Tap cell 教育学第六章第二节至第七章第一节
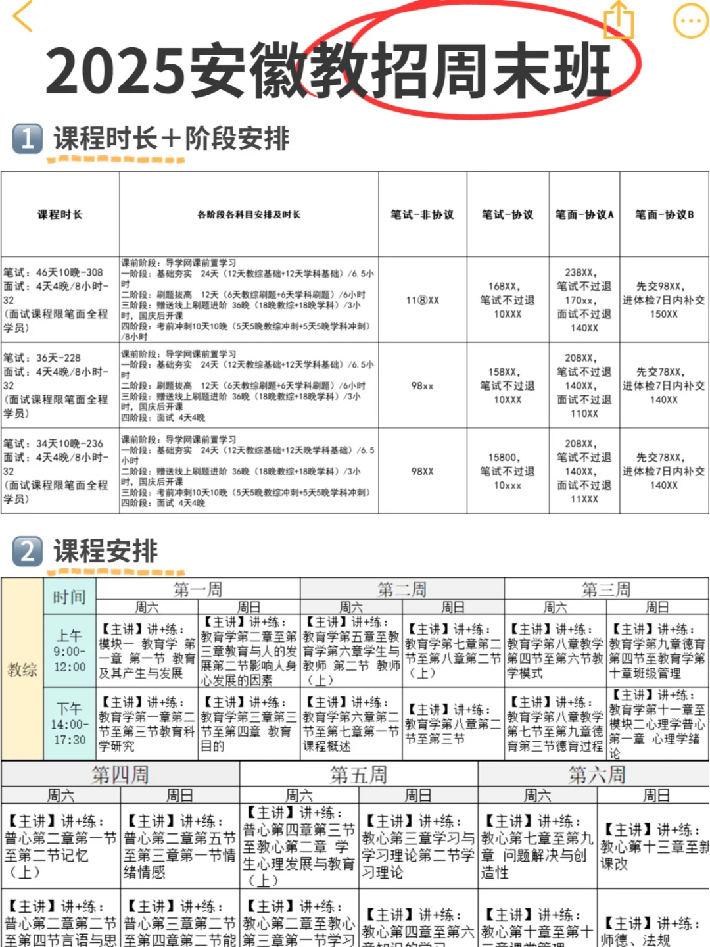Screen dimensions: 710x947 (x=351, y=724)
